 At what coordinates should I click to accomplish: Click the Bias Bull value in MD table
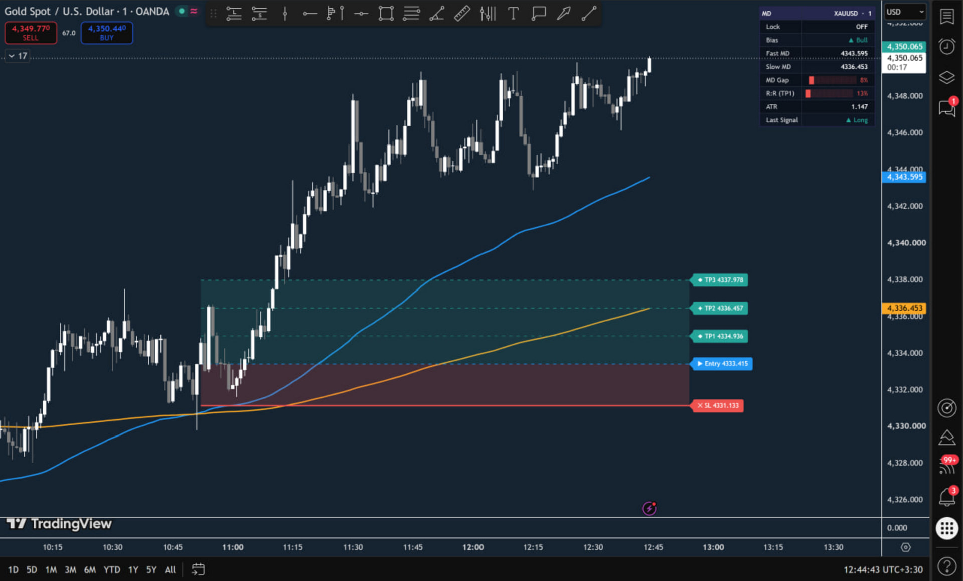858,40
